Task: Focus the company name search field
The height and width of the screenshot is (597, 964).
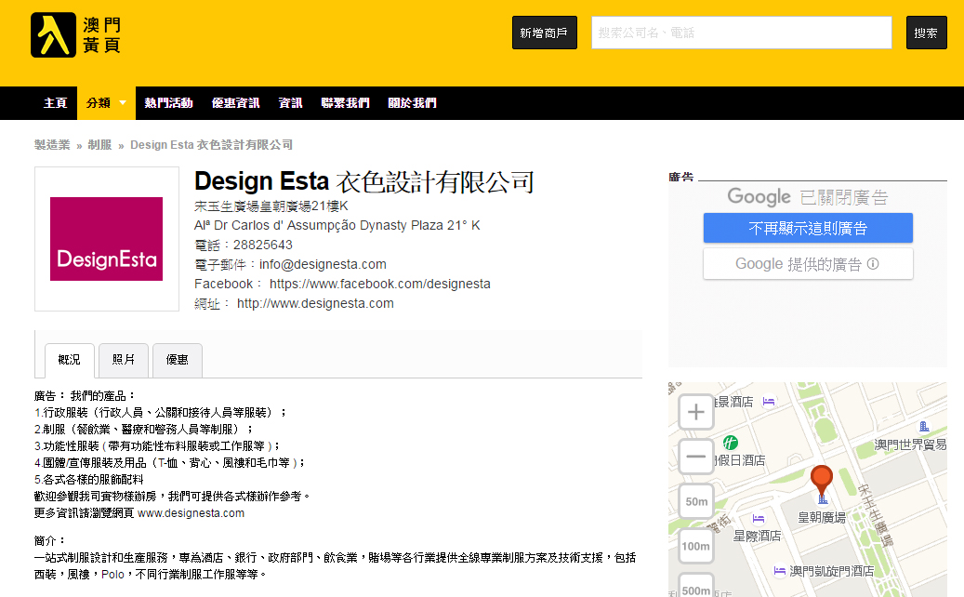Action: pos(742,33)
